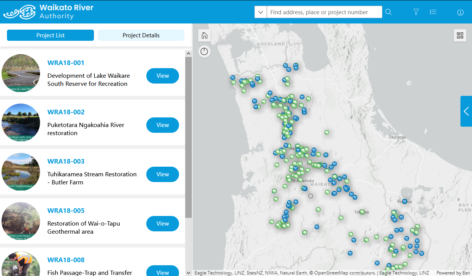Open the search category dropdown arrow
Screen dimensions: 472x276
tap(260, 12)
